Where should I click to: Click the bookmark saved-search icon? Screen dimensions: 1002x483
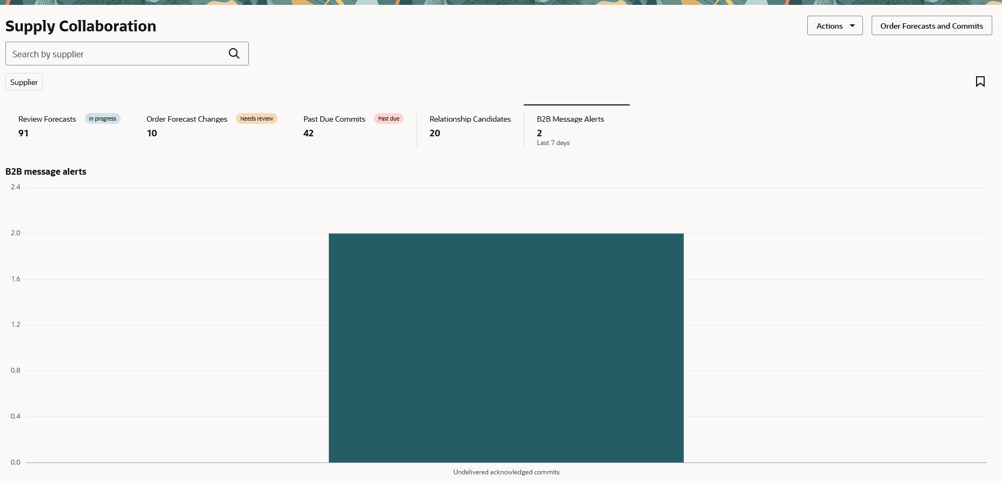click(980, 82)
